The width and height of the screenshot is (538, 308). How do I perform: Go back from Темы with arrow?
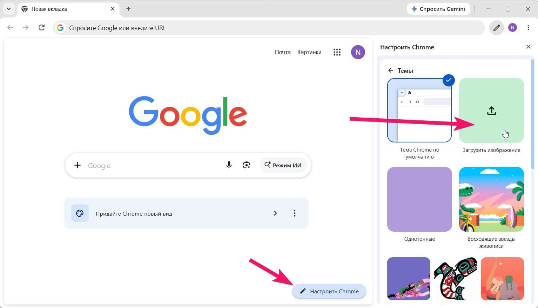point(391,70)
